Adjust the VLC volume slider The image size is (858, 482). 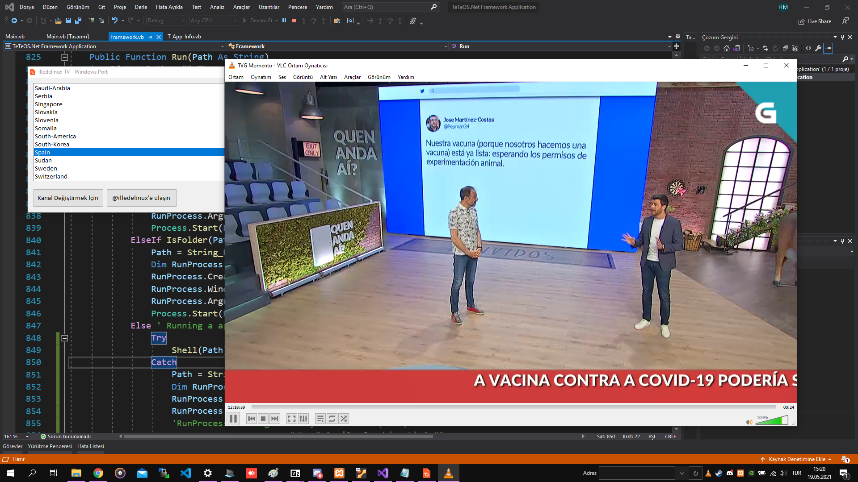click(772, 420)
